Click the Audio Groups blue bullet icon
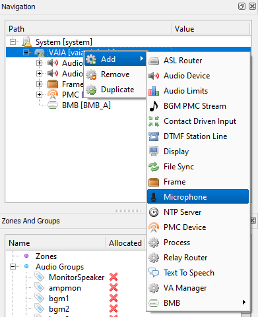This screenshot has width=258, height=317. coord(26,266)
